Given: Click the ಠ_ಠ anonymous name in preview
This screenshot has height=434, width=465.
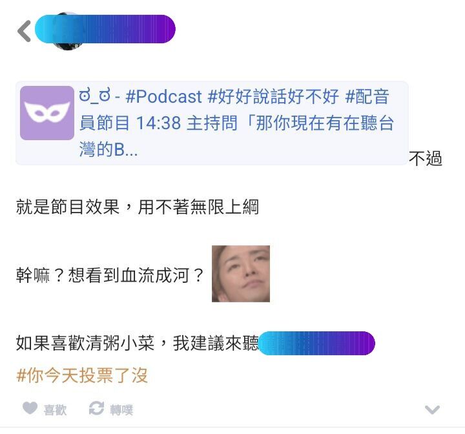Looking at the screenshot, I should pyautogui.click(x=94, y=96).
